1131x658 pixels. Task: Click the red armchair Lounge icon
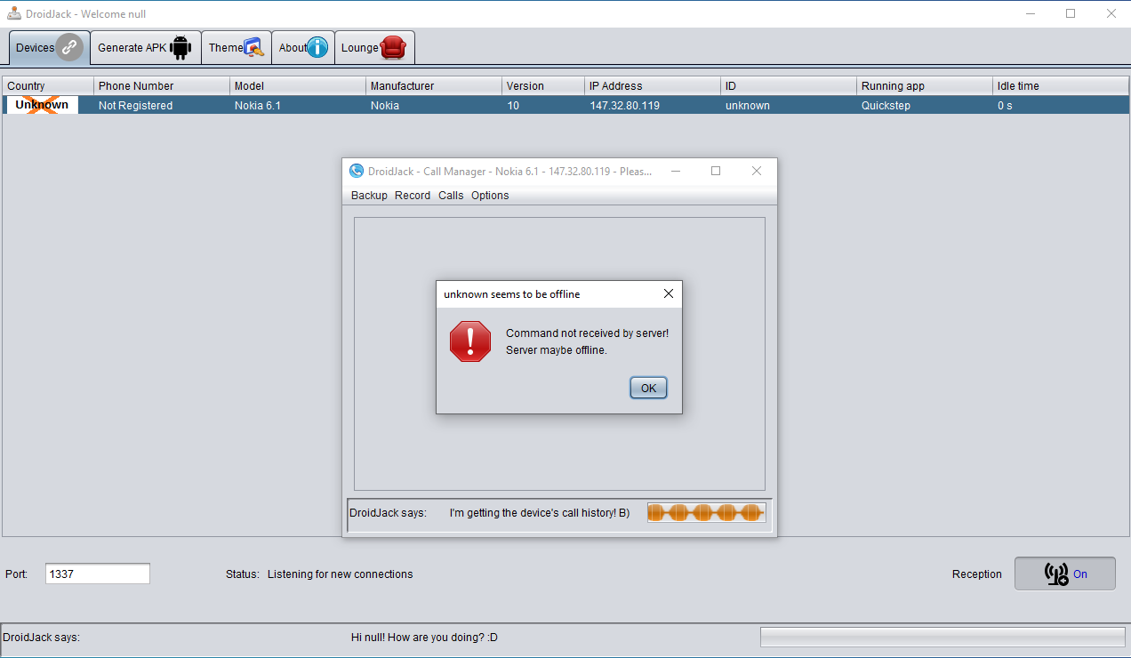(x=393, y=48)
